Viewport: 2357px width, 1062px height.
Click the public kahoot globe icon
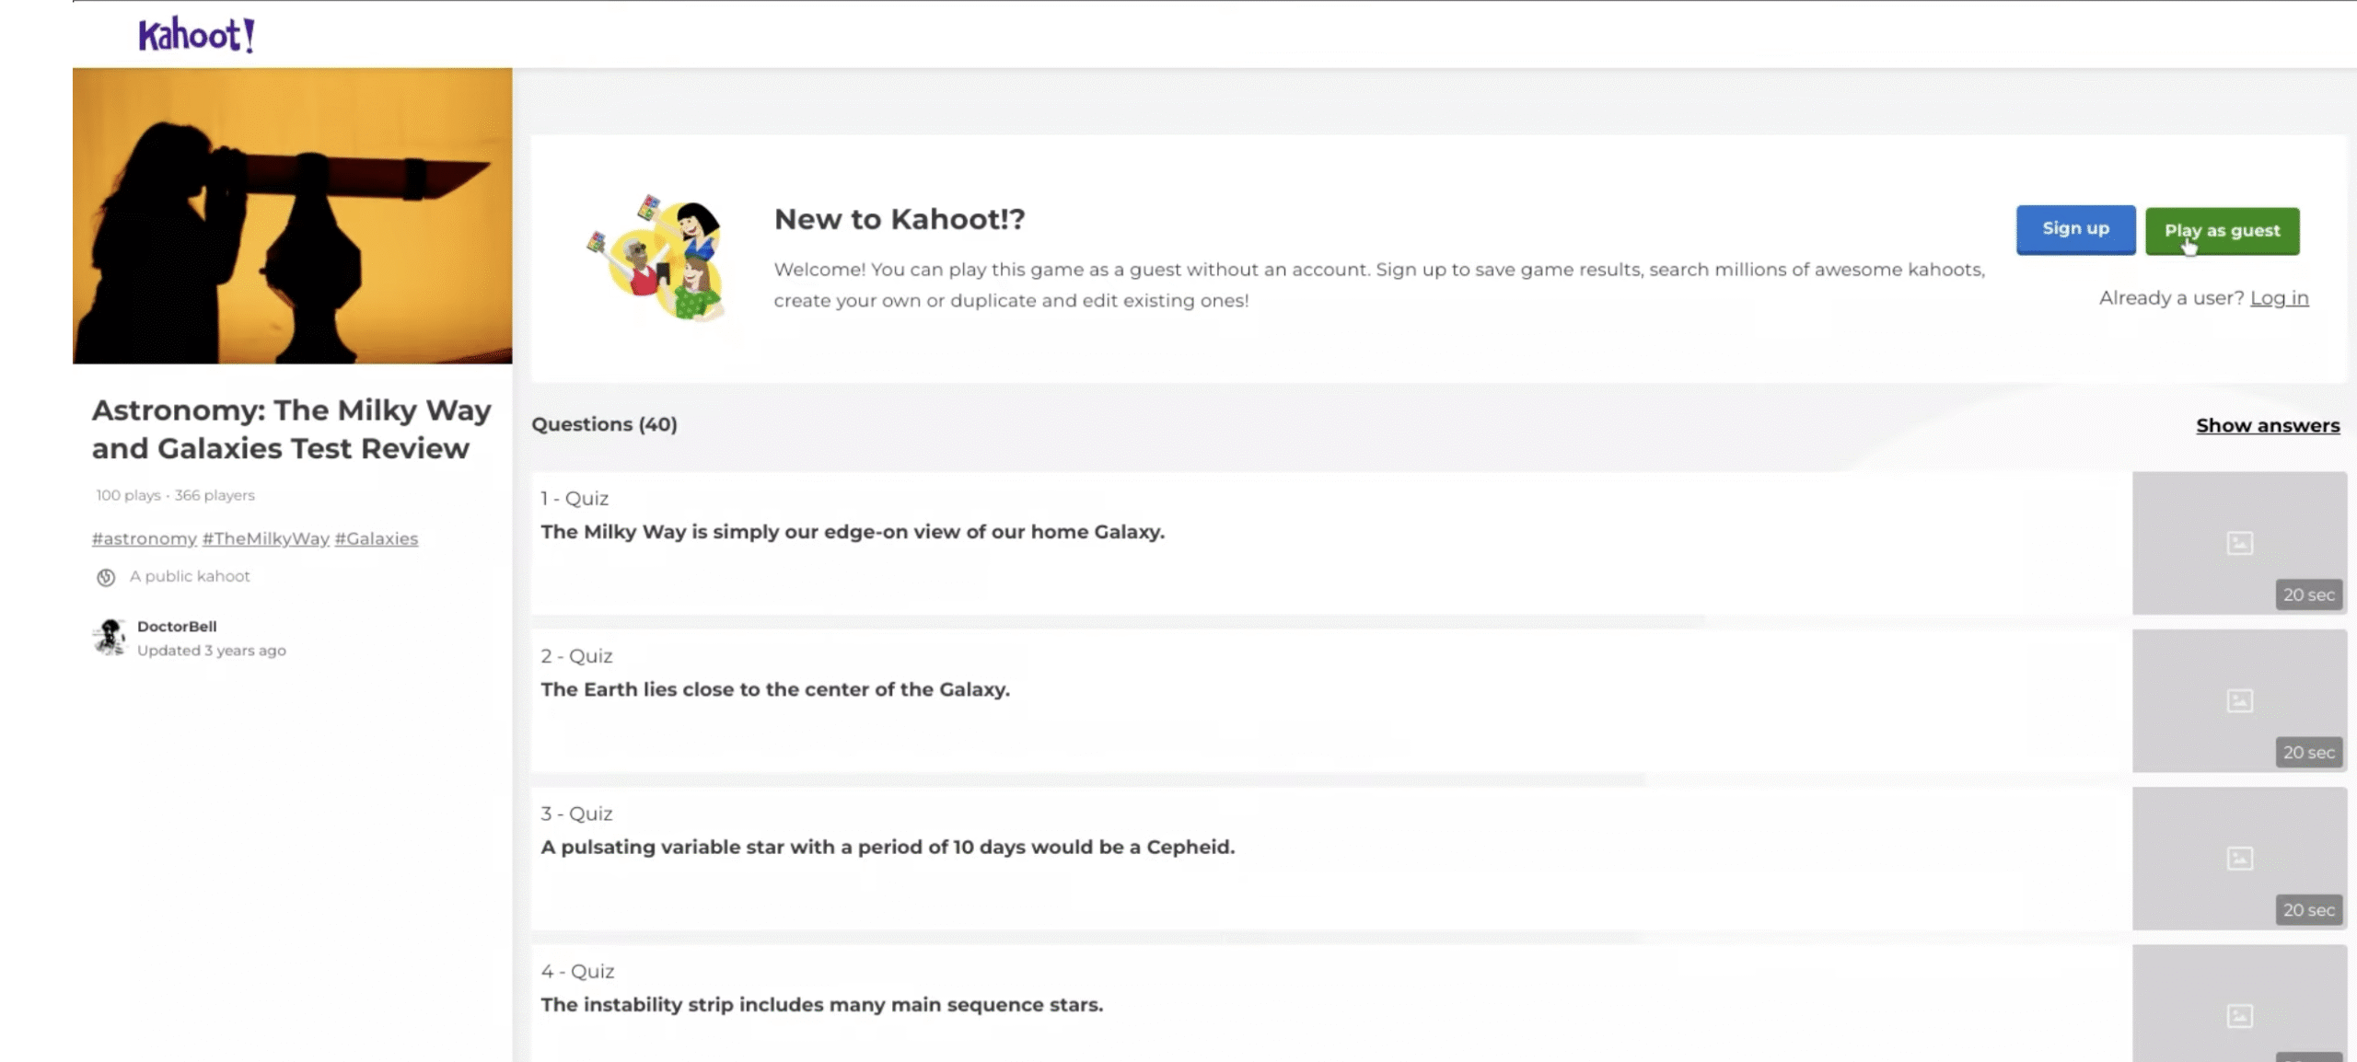pos(106,577)
